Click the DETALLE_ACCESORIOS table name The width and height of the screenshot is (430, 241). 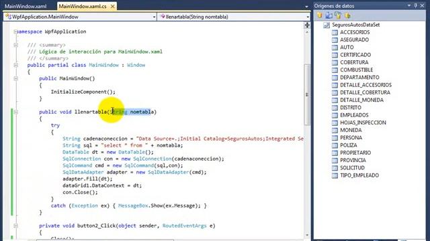(365, 85)
